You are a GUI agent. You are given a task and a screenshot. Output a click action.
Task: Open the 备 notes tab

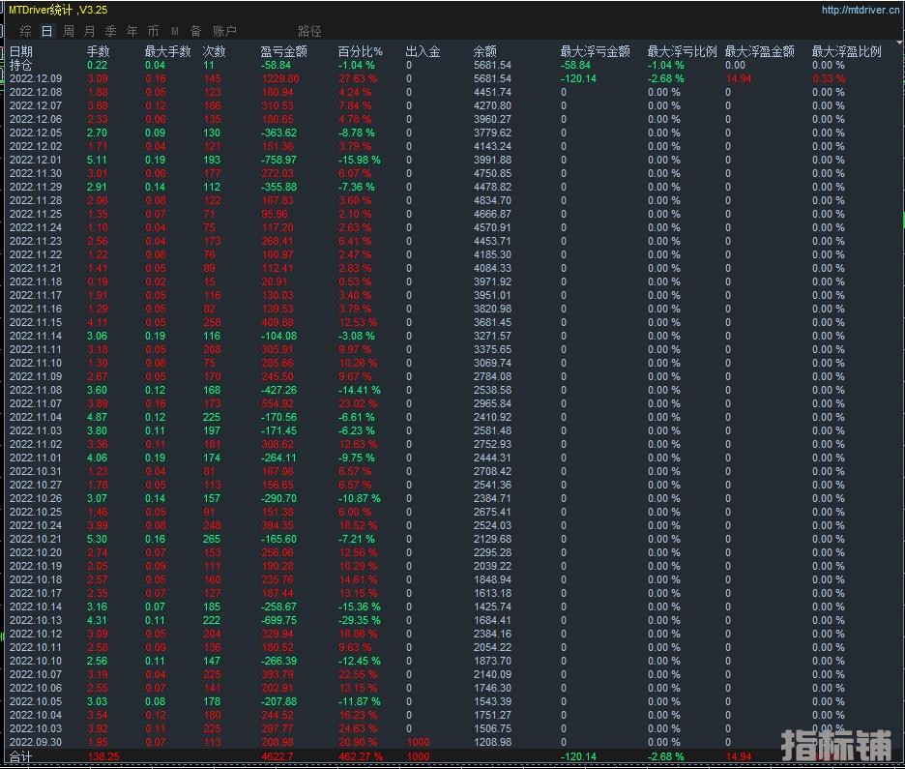click(x=195, y=31)
